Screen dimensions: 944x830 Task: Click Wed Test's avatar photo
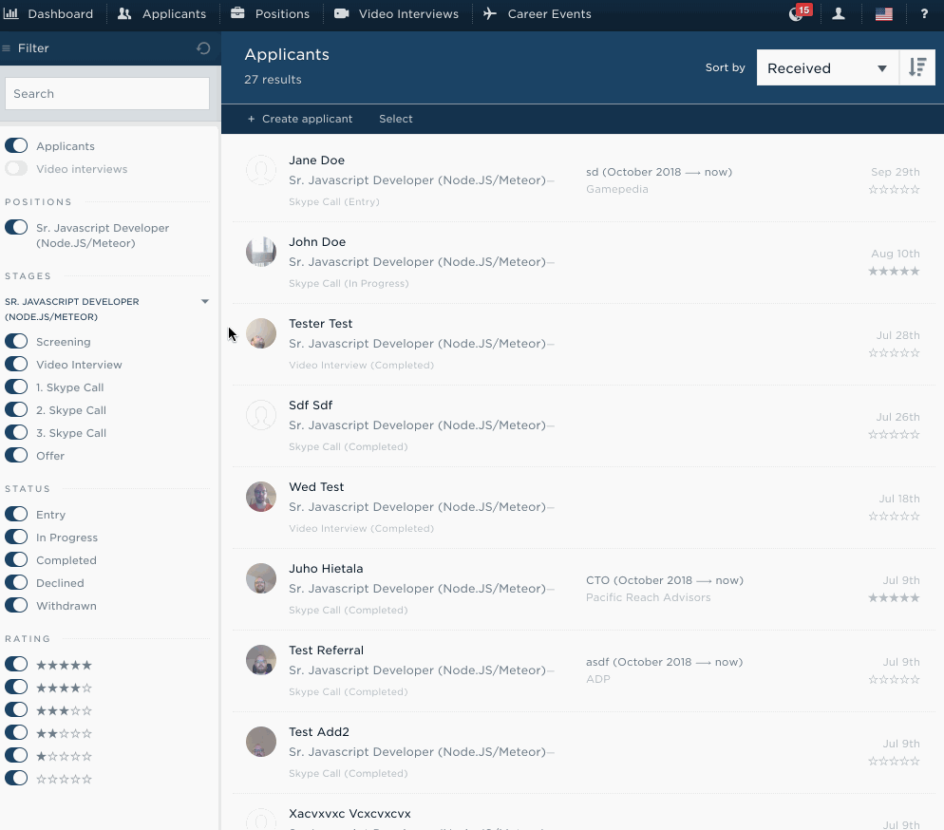point(261,497)
